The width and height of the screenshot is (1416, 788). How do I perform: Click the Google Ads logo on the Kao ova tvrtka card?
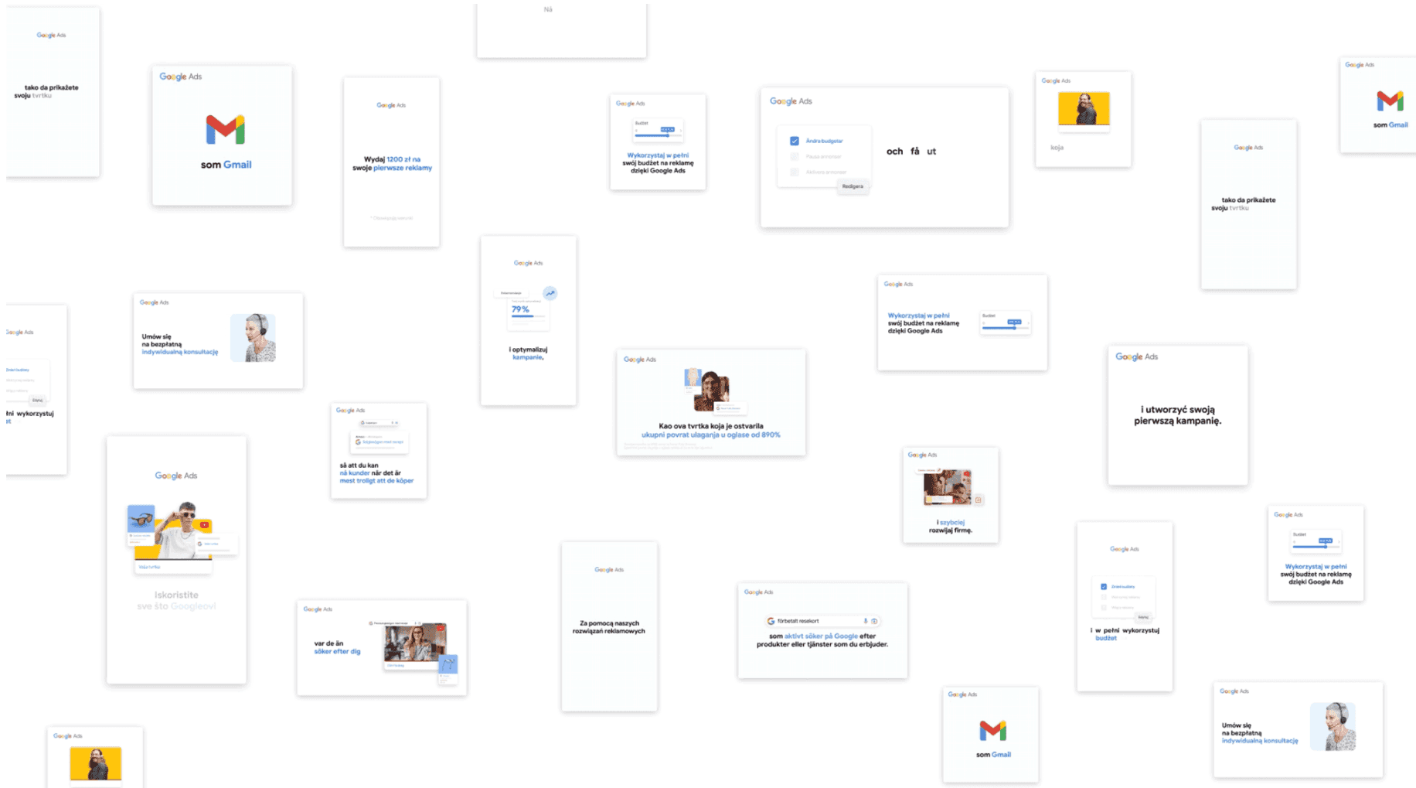click(640, 360)
